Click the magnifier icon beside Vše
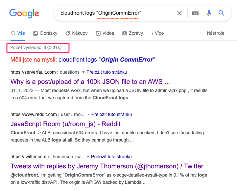 [13, 33]
